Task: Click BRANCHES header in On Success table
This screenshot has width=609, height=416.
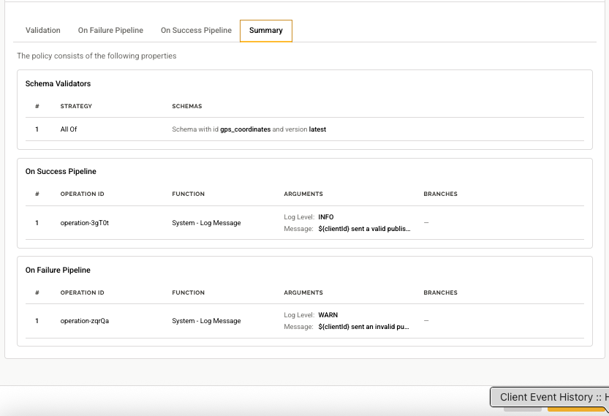Action: click(440, 194)
